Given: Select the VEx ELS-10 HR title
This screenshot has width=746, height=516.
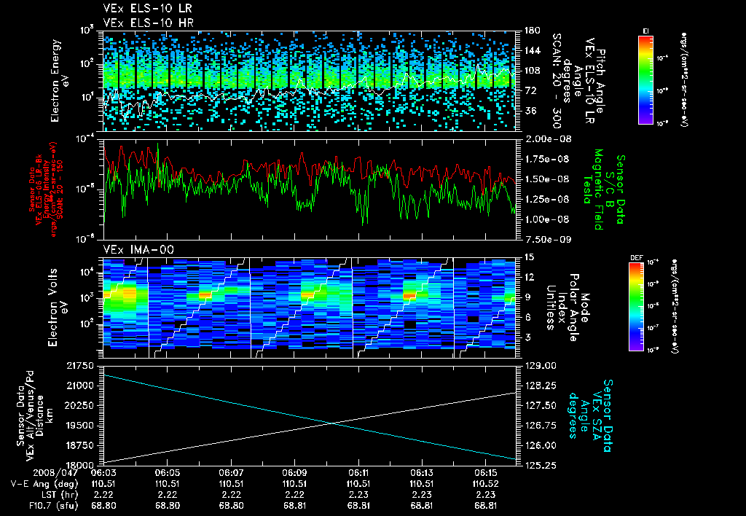Looking at the screenshot, I should (x=149, y=23).
